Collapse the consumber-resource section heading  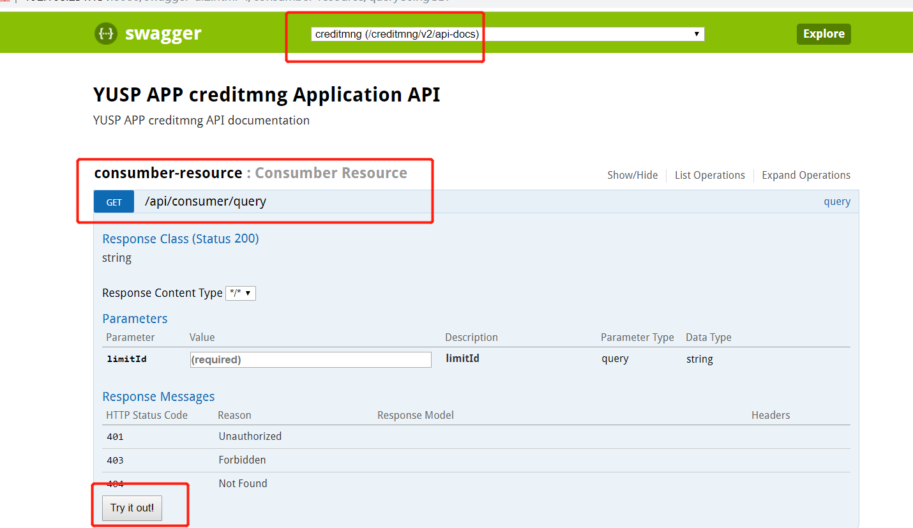pyautogui.click(x=168, y=173)
